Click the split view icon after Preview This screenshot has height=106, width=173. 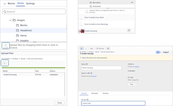click(108, 49)
